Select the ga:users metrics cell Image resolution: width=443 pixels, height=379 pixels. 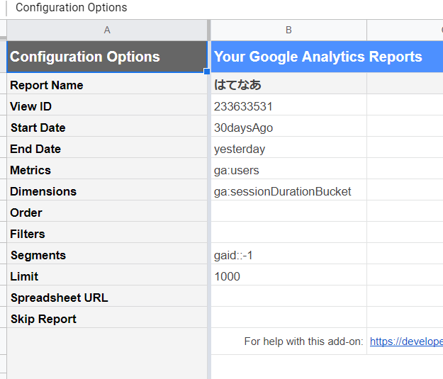(288, 169)
